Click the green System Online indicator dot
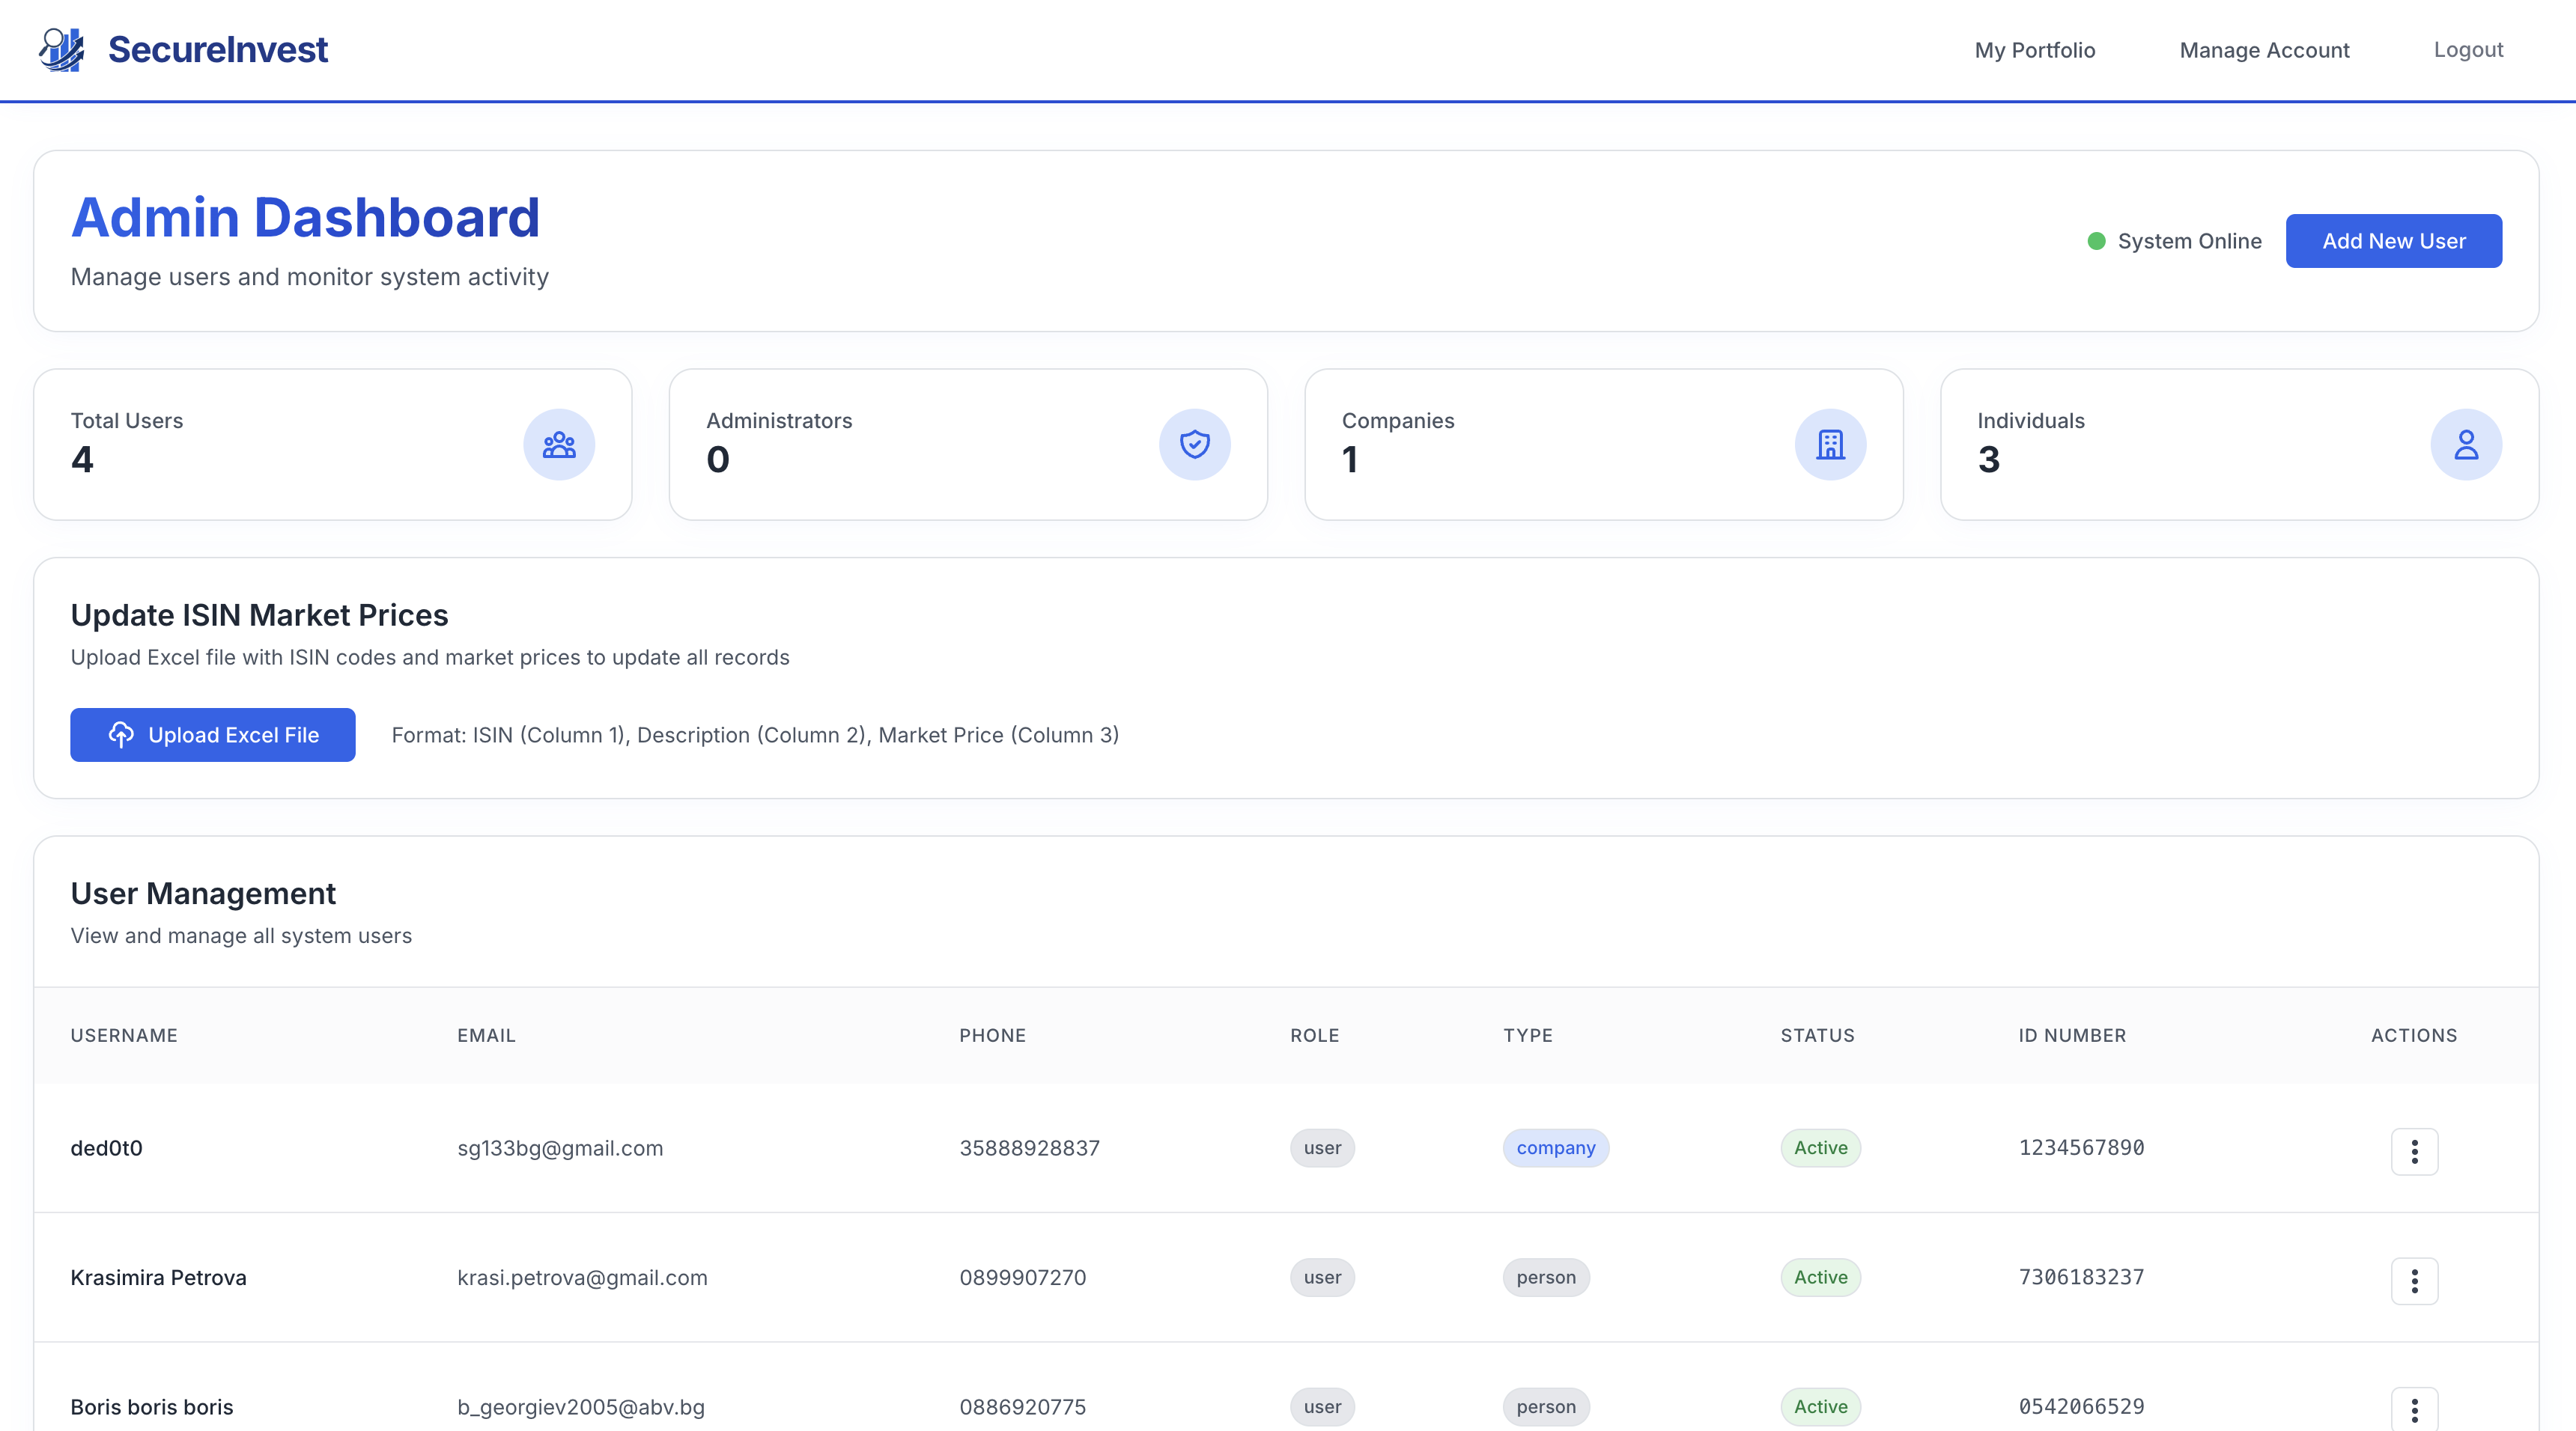Image resolution: width=2576 pixels, height=1431 pixels. click(2097, 241)
